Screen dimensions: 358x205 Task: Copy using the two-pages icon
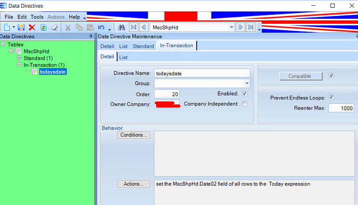(79, 28)
